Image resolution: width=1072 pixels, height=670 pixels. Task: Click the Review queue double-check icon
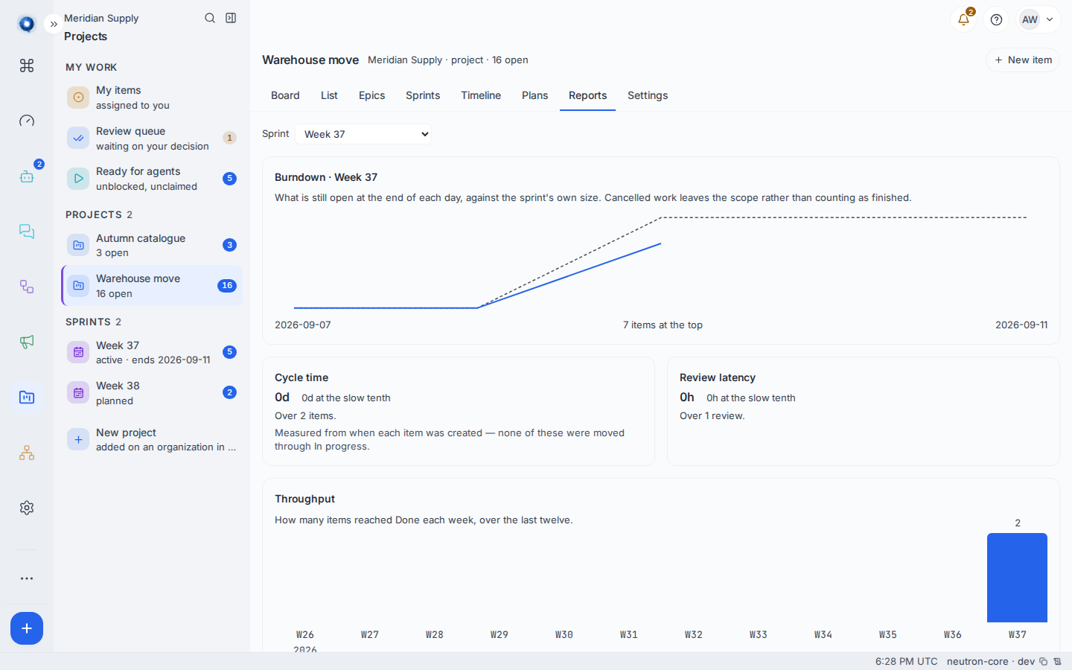pos(78,138)
